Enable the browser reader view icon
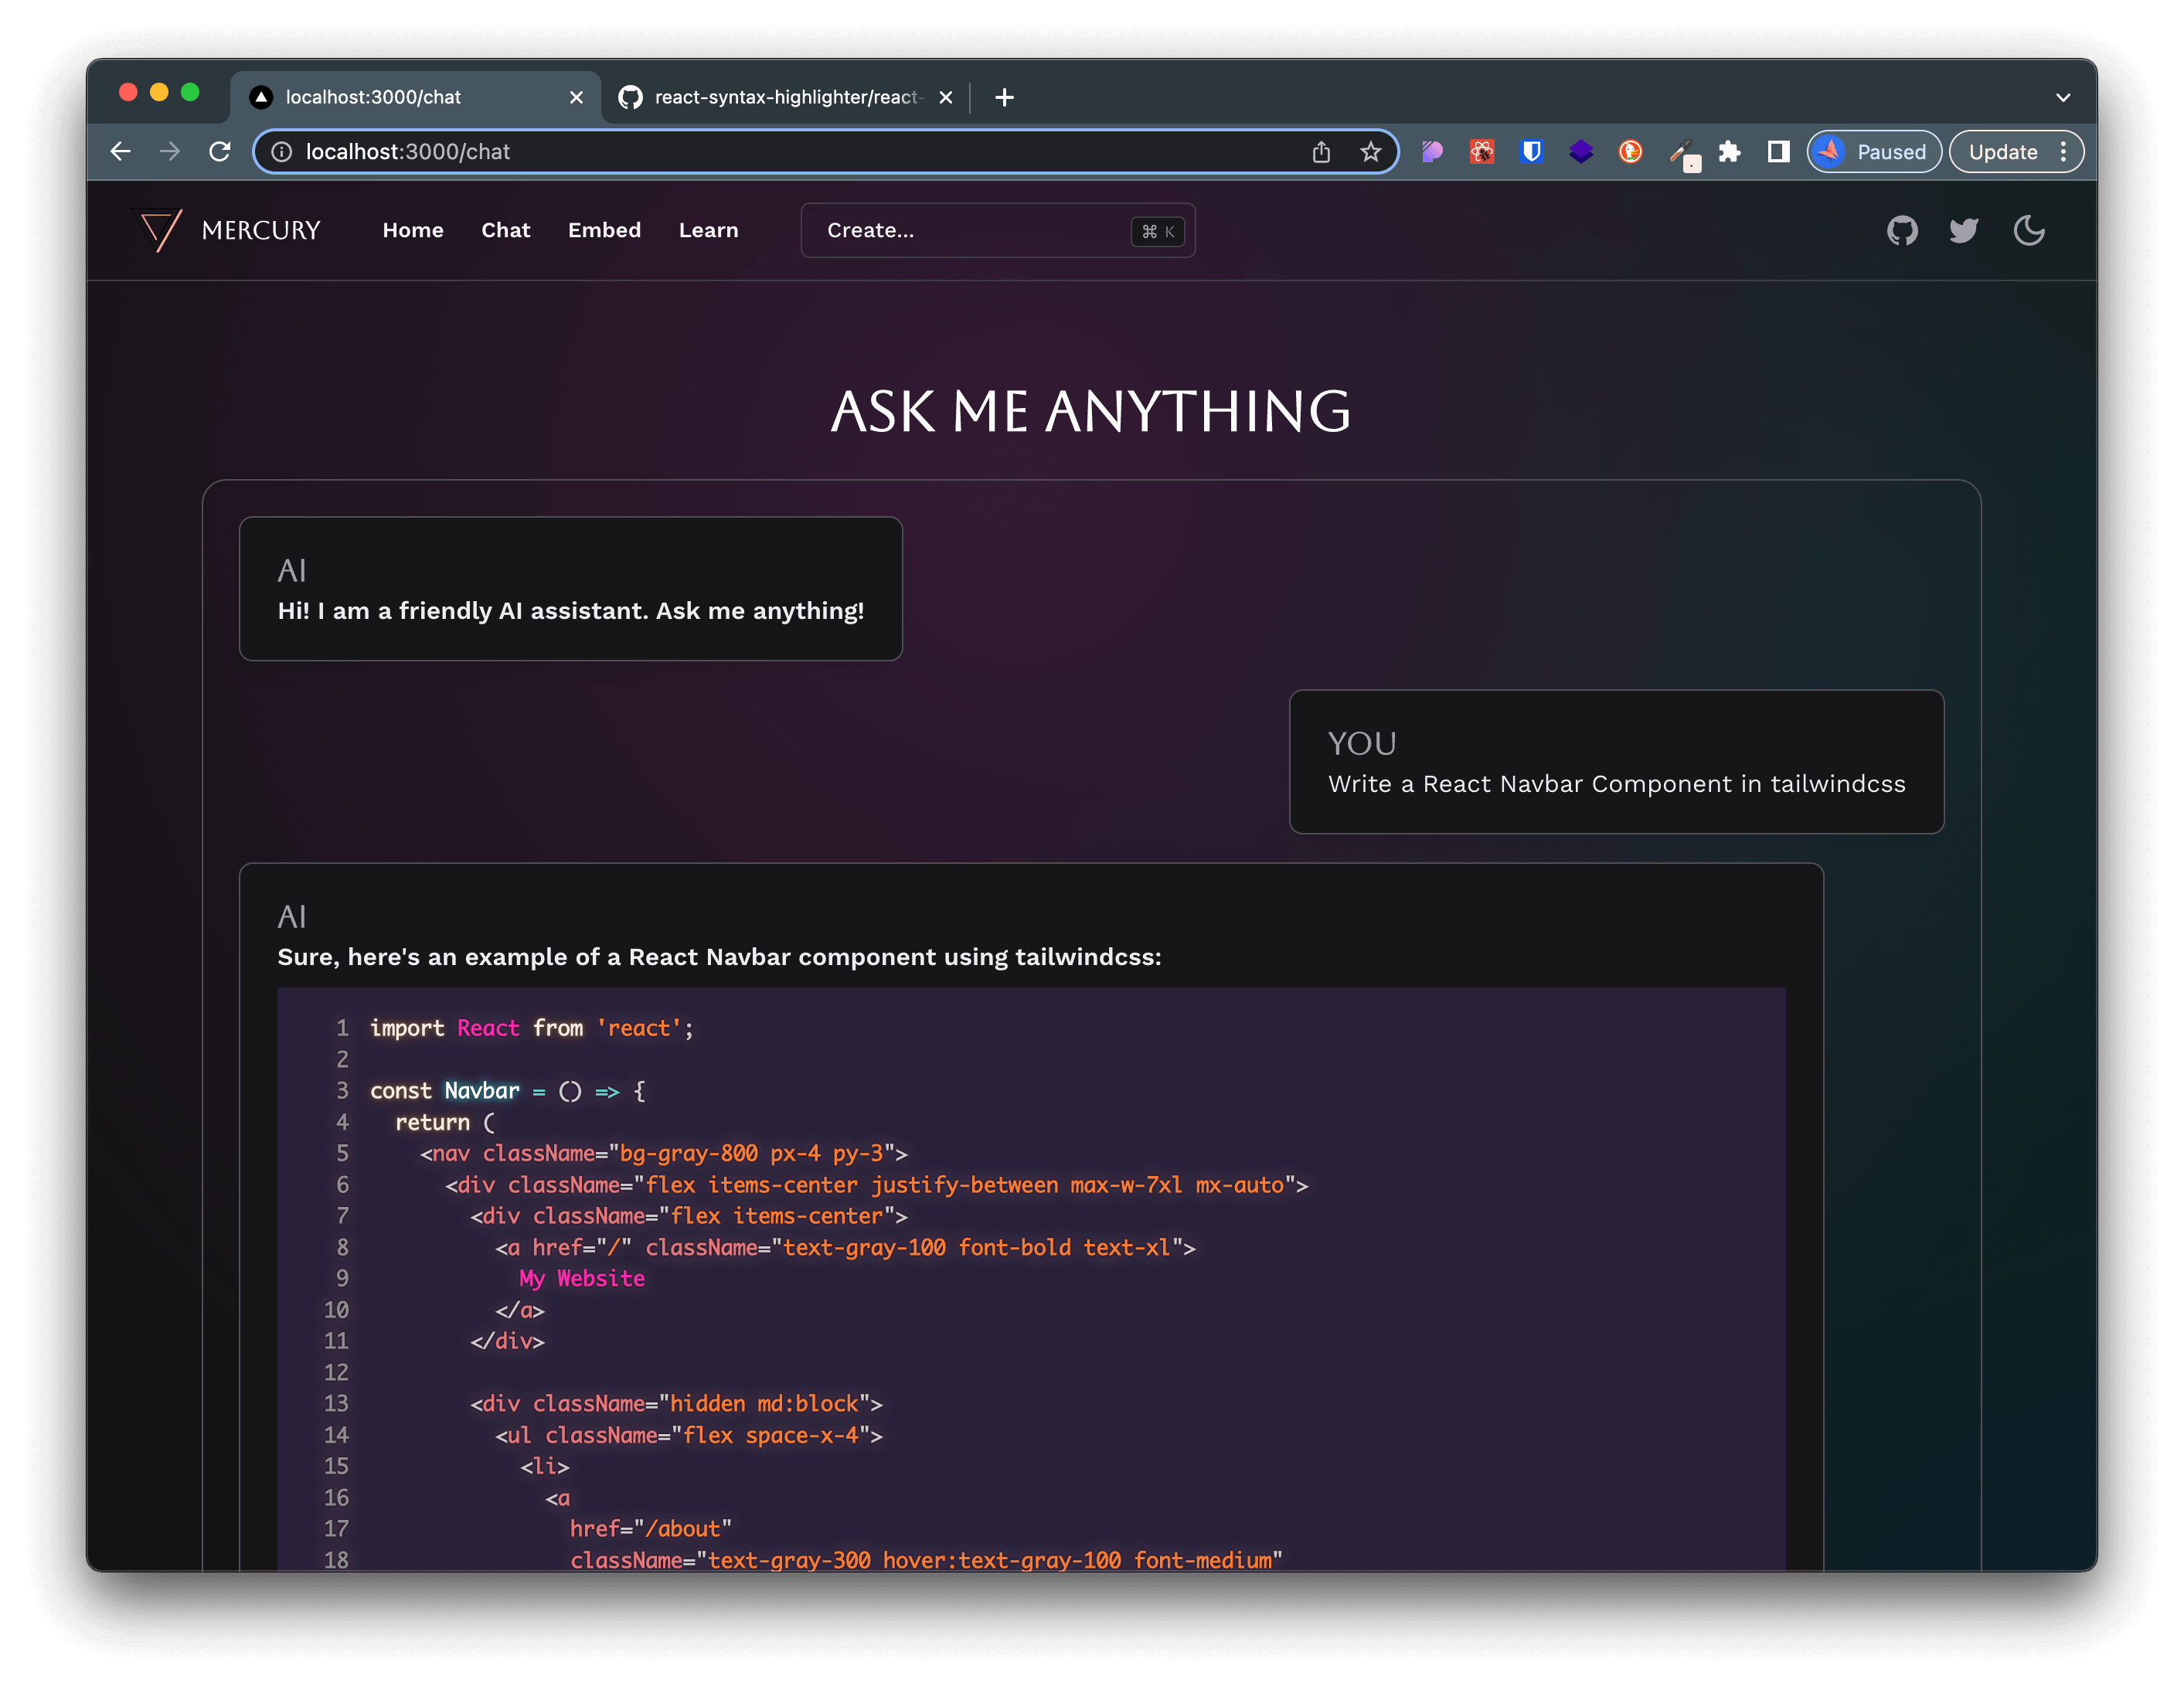The width and height of the screenshot is (2184, 1686). (1777, 151)
